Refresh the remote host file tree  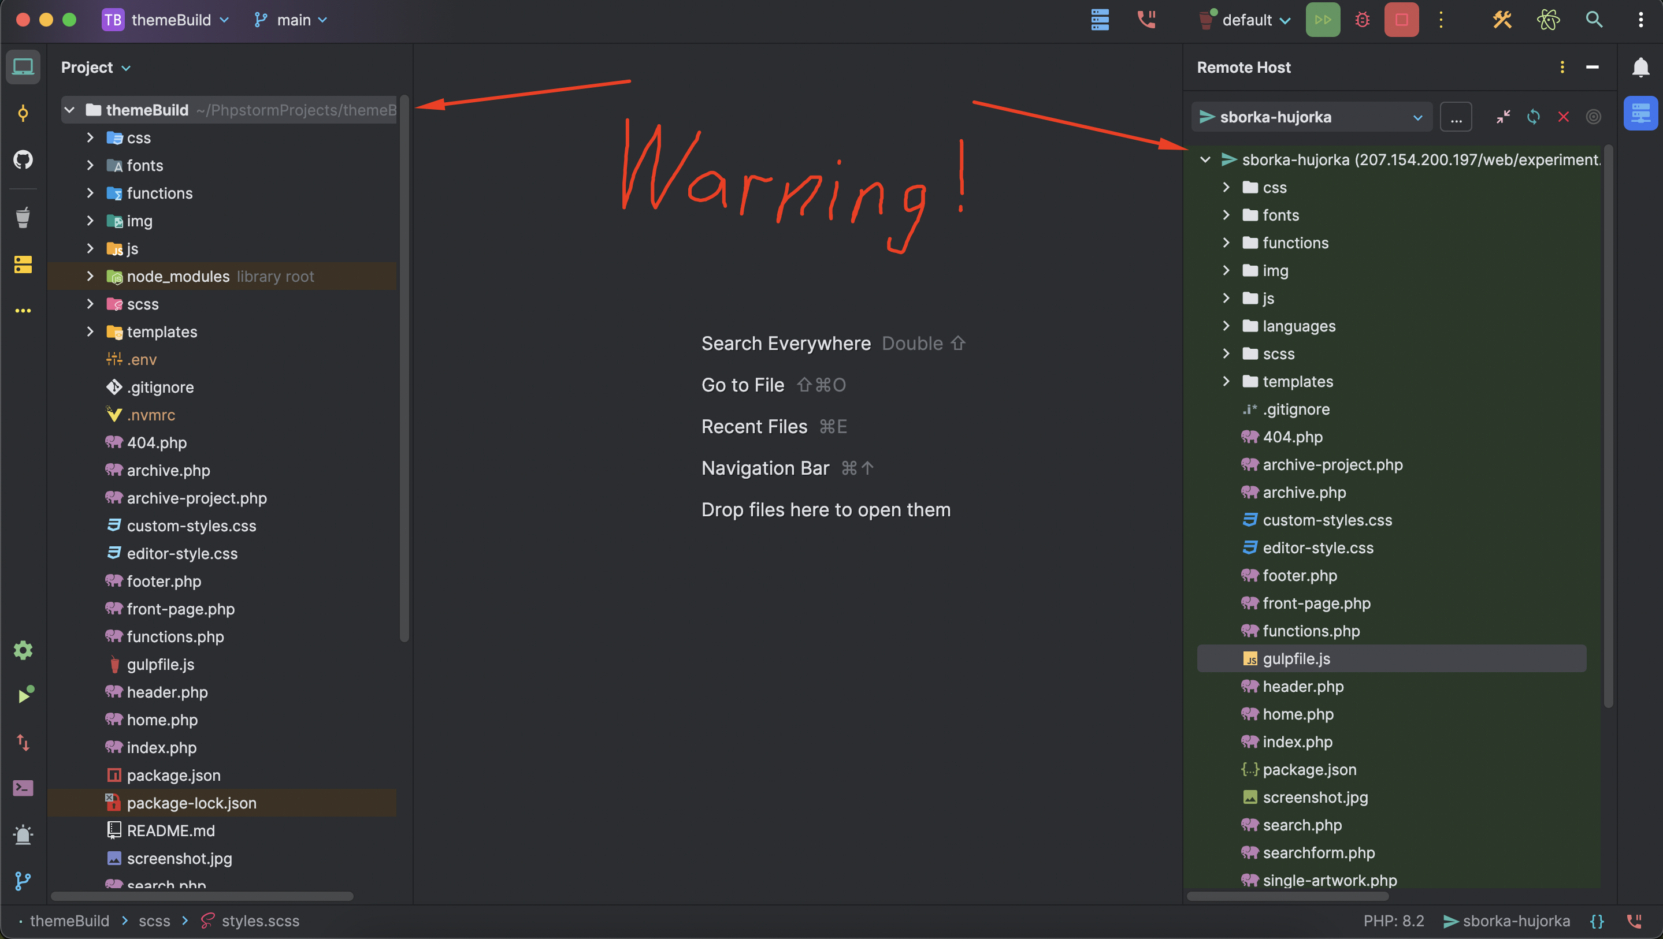click(1533, 117)
